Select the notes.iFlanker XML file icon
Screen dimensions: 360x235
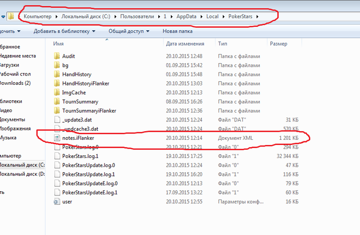57,138
